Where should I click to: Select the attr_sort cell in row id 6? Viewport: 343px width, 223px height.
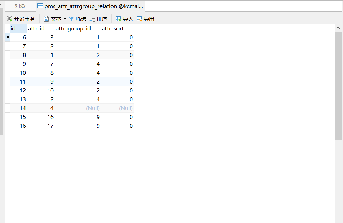[118, 37]
